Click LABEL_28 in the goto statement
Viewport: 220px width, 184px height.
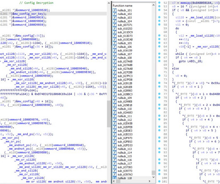194,61
